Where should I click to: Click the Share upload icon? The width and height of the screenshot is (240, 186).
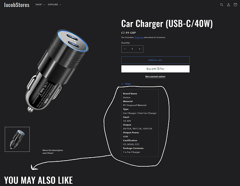tap(122, 84)
